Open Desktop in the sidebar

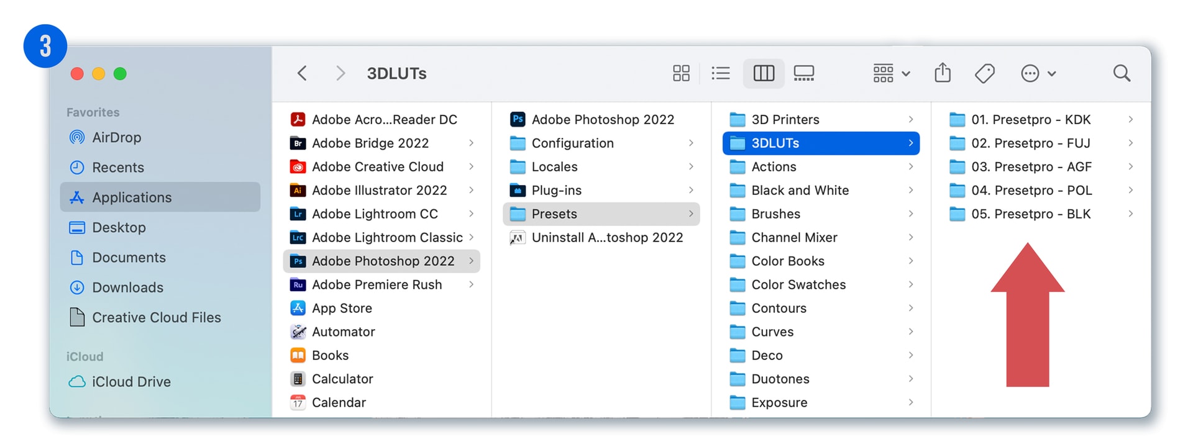pyautogui.click(x=160, y=227)
